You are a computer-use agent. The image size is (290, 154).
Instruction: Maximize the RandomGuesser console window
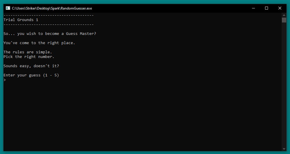point(267,8)
